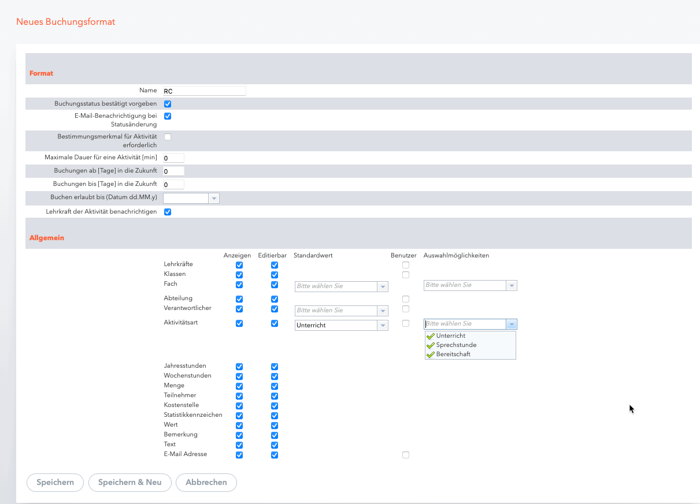This screenshot has height=504, width=700.
Task: Click the Speichern button
Action: [55, 483]
